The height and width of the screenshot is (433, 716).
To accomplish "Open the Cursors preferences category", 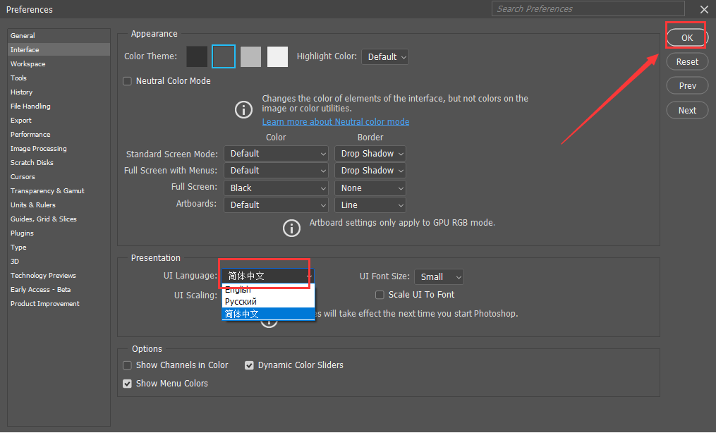I will point(22,176).
